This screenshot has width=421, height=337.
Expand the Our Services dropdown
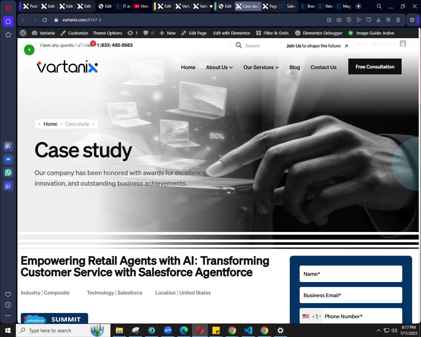[261, 67]
